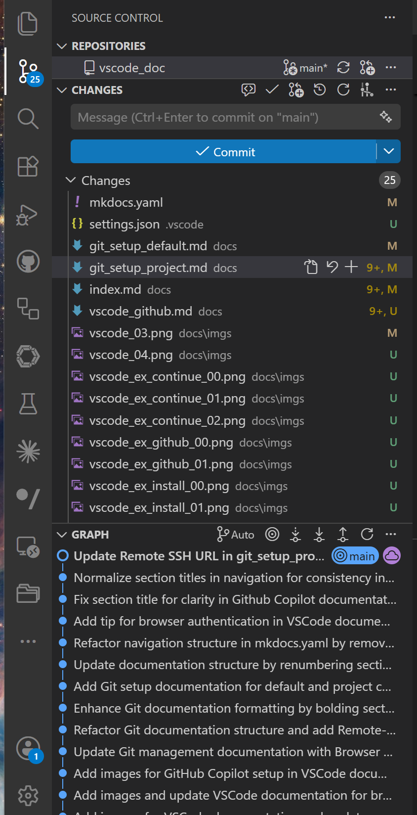Refresh the GRAPH section

pos(367,534)
